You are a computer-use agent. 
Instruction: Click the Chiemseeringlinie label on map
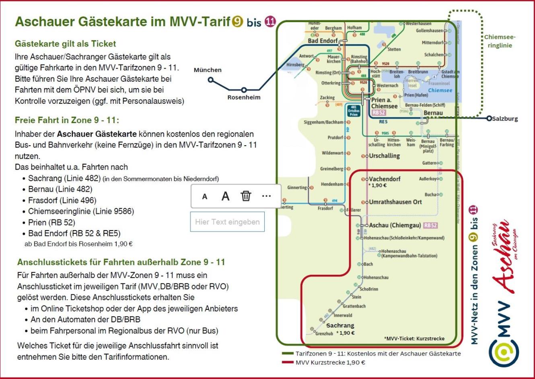500,41
